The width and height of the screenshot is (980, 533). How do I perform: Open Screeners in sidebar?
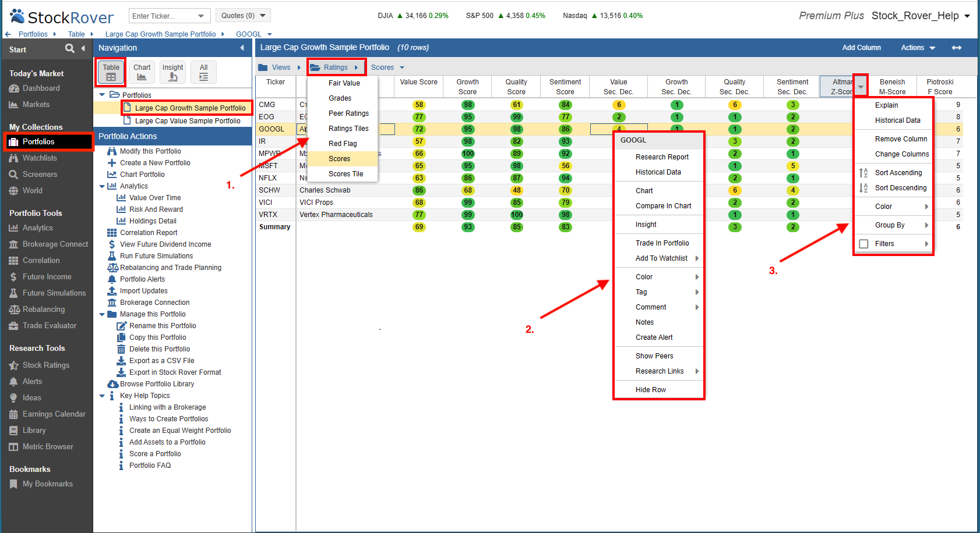click(x=40, y=175)
